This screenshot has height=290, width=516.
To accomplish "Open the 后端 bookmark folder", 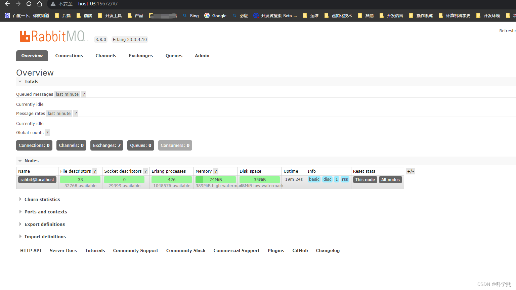I will click(x=63, y=15).
